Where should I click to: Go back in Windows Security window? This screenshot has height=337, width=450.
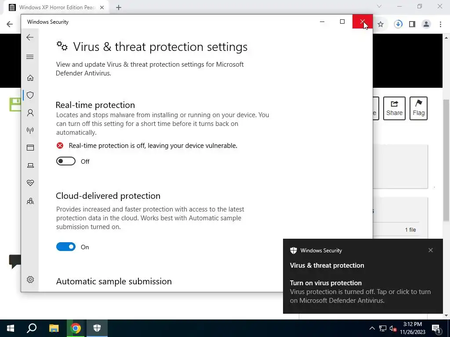(x=30, y=37)
